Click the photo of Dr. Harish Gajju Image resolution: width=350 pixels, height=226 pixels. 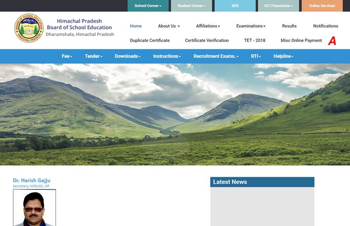pos(34,208)
